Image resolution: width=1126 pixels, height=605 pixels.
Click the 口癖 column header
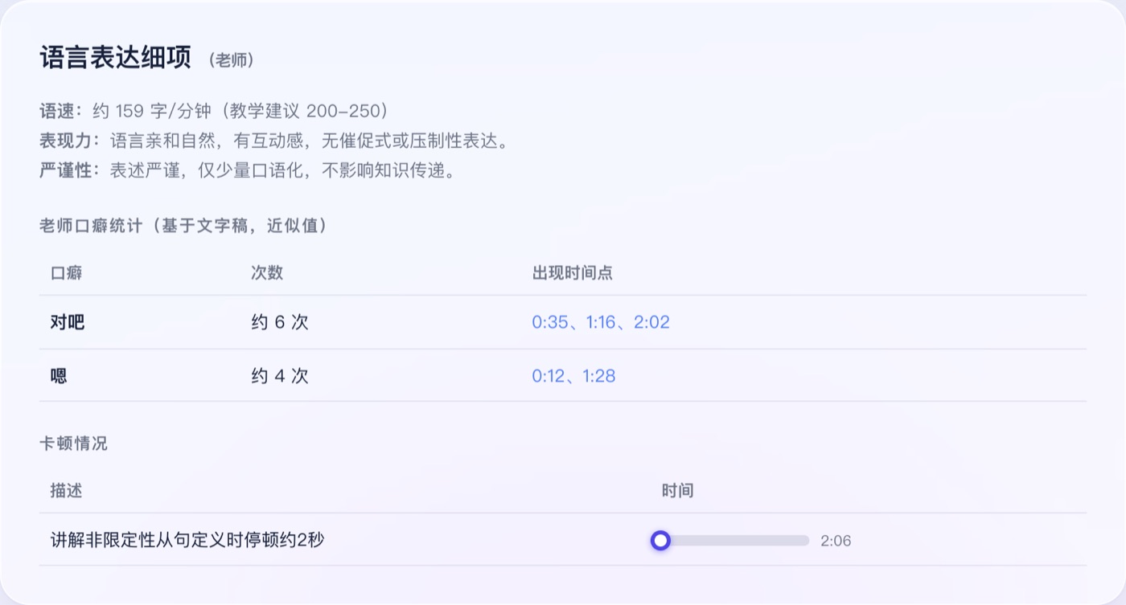[66, 272]
